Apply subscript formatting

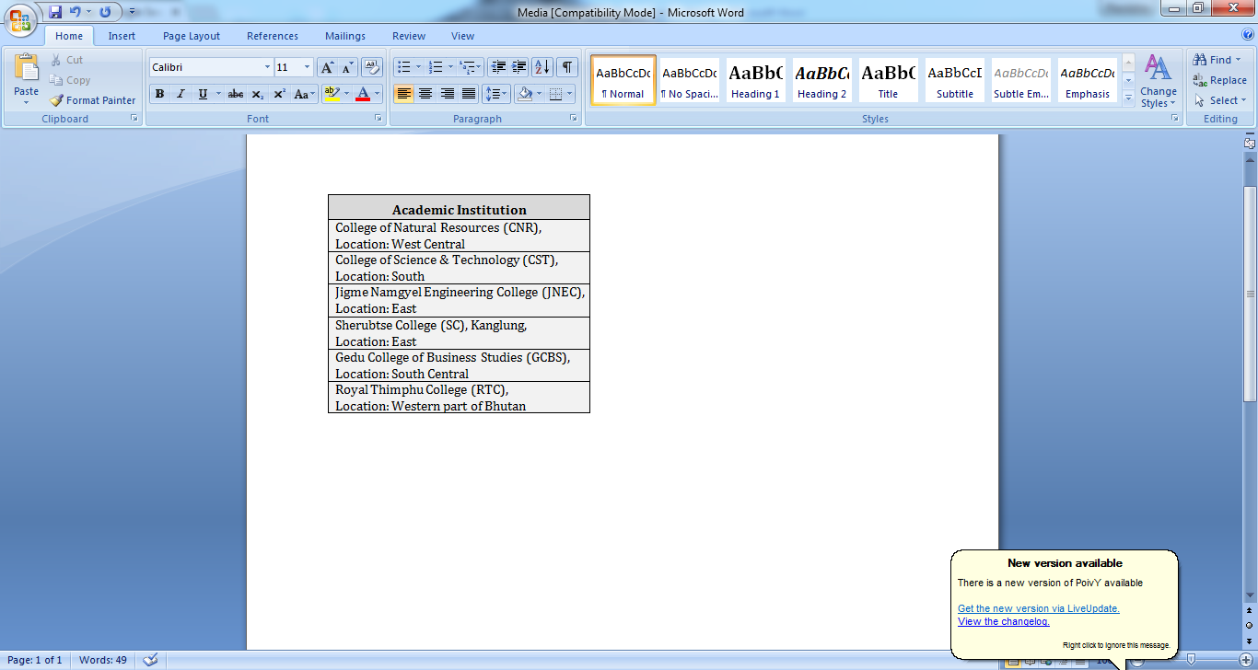coord(258,94)
